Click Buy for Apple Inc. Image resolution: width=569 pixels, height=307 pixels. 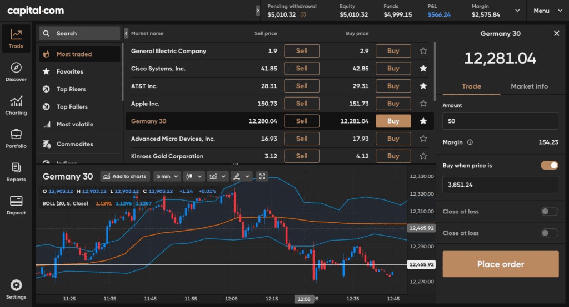393,104
